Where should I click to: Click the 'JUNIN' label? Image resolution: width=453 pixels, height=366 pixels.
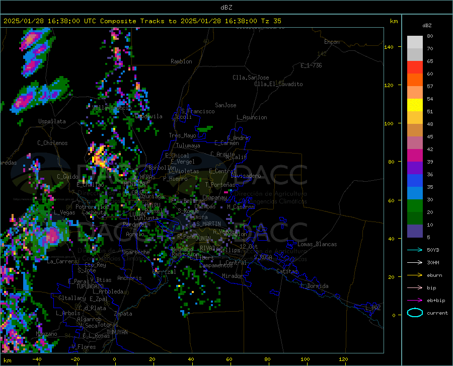(203, 239)
